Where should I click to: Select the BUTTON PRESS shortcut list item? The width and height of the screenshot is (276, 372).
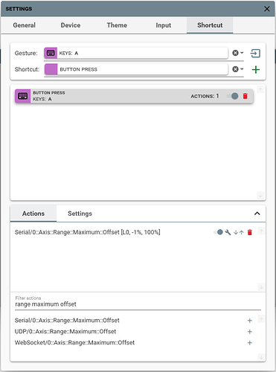[x=134, y=96]
